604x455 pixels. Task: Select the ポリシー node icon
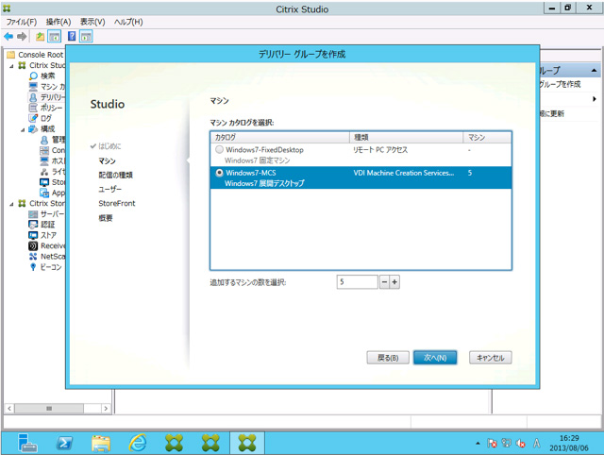pyautogui.click(x=34, y=108)
